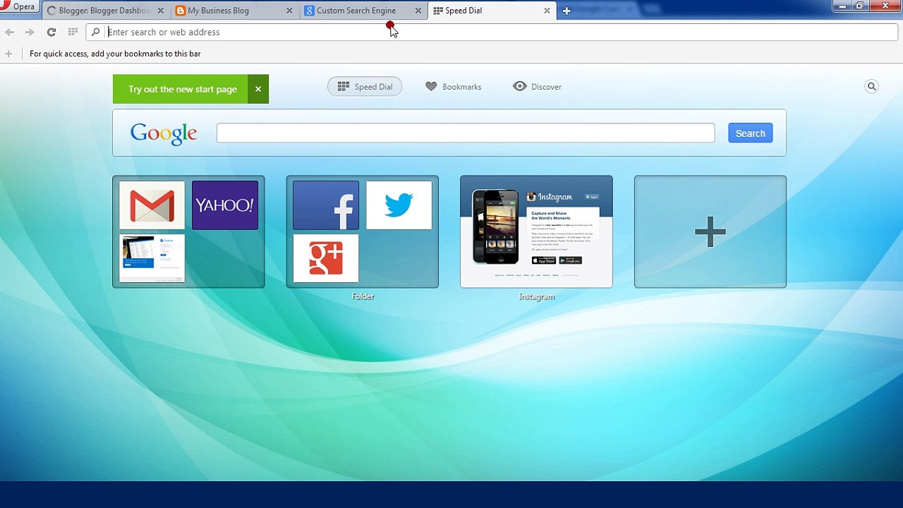
Task: Select the Speed Dial view button
Action: tap(365, 87)
